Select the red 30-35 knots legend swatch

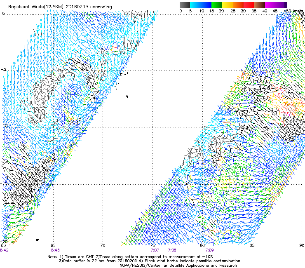[249, 5]
